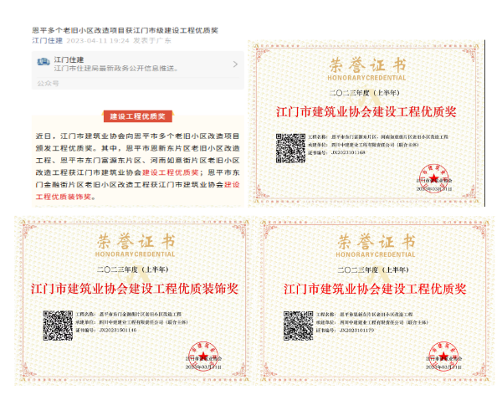Click 工程名称 line on certificate JX2023101179
502x395 pixels.
coord(364,315)
